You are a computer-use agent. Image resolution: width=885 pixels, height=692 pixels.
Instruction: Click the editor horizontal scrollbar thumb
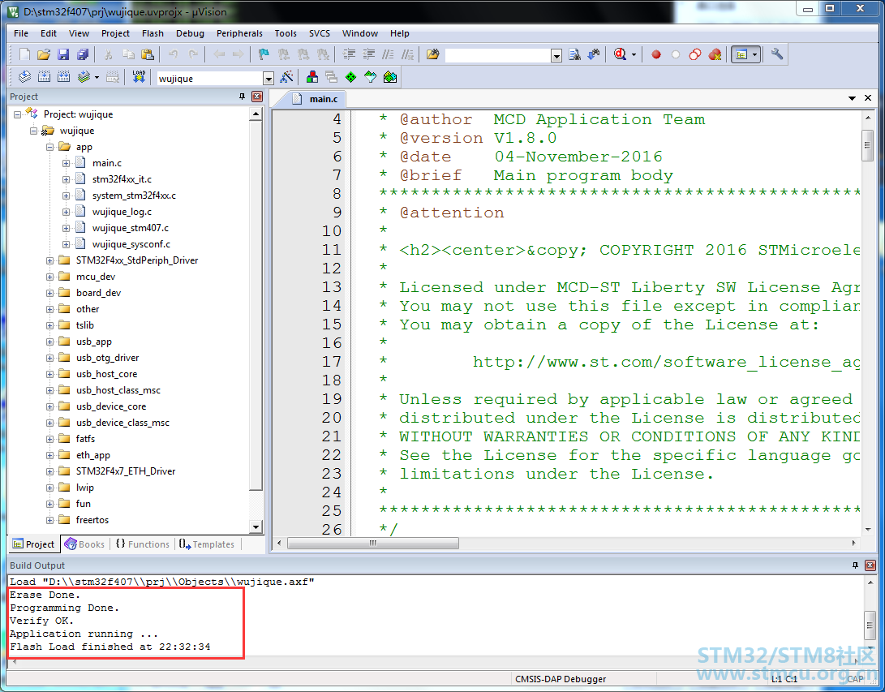click(372, 543)
